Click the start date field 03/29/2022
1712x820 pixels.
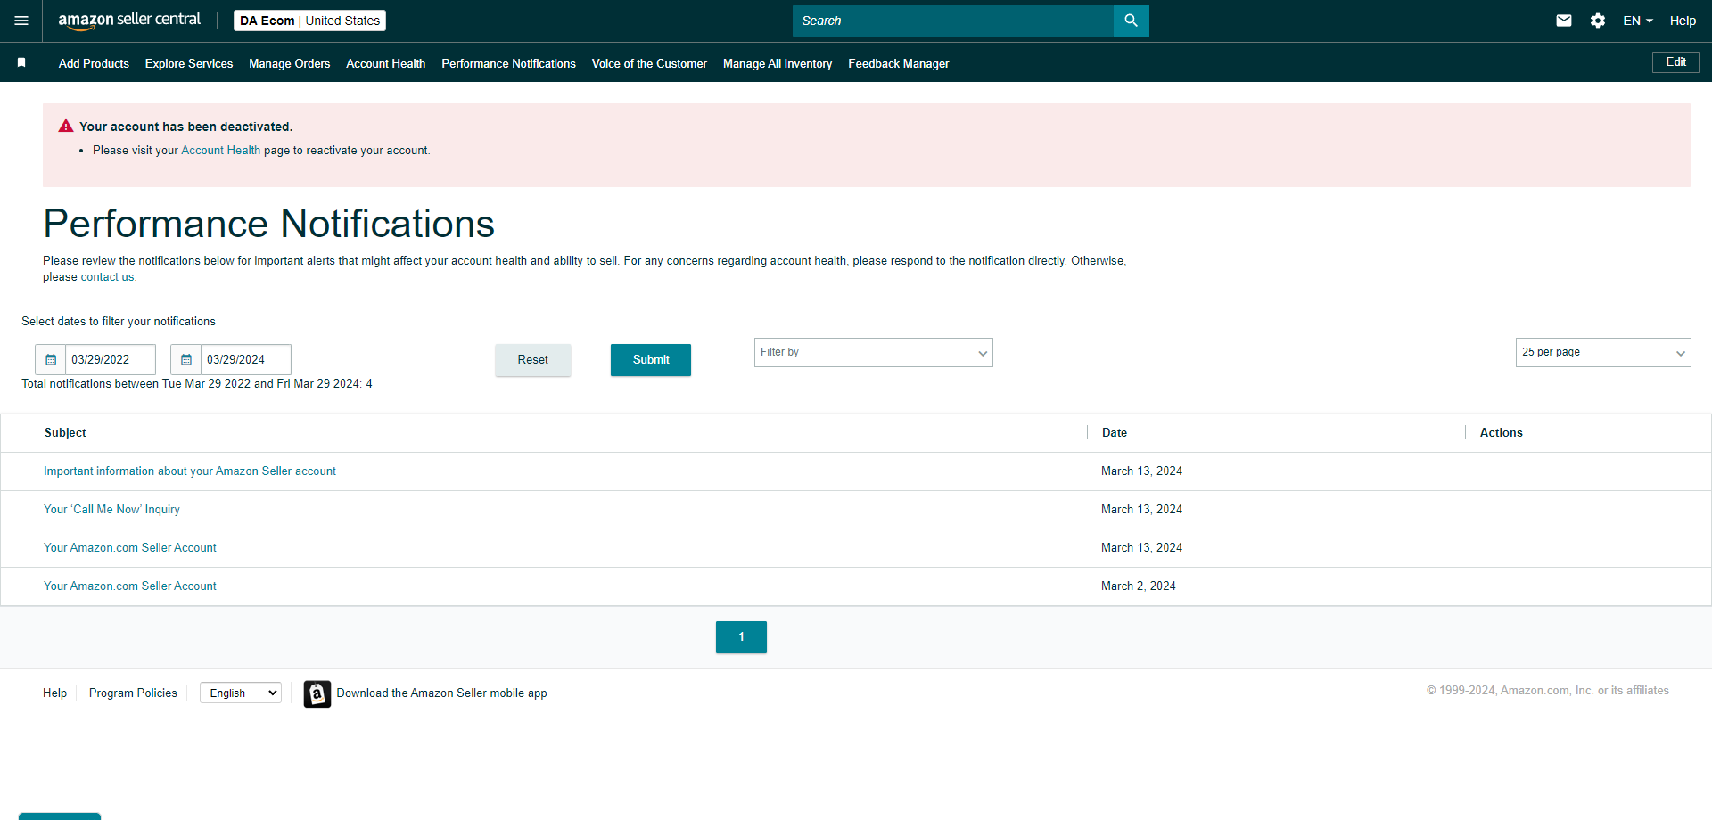(111, 360)
